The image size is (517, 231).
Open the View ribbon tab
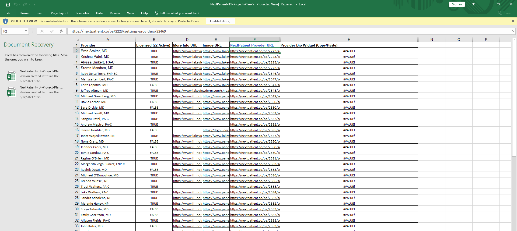point(130,13)
